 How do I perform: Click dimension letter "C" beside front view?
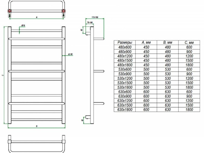click(x=3, y=75)
